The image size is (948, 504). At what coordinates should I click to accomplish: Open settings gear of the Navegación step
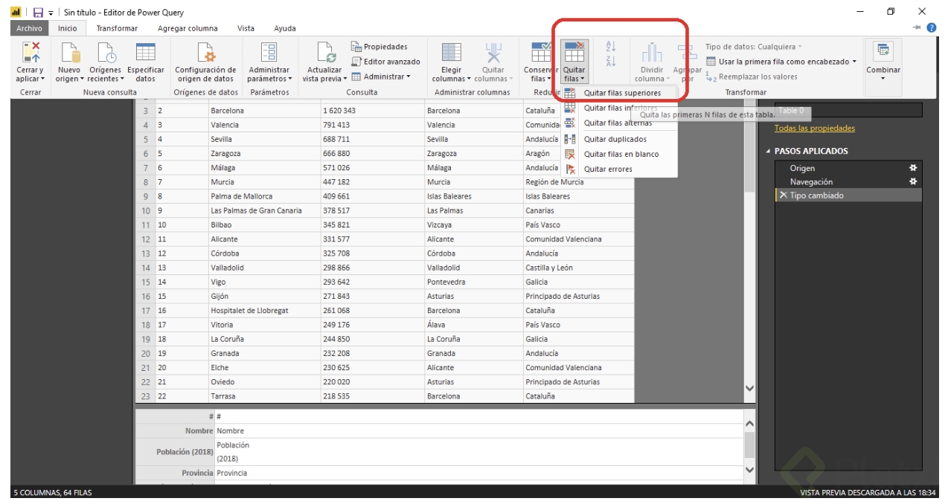(913, 181)
